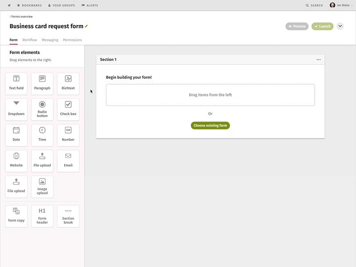Image resolution: width=356 pixels, height=267 pixels.
Task: Open the Permissions tab
Action: tap(73, 40)
